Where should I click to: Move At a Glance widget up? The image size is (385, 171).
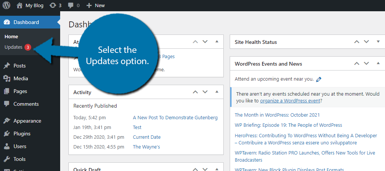coord(195,42)
